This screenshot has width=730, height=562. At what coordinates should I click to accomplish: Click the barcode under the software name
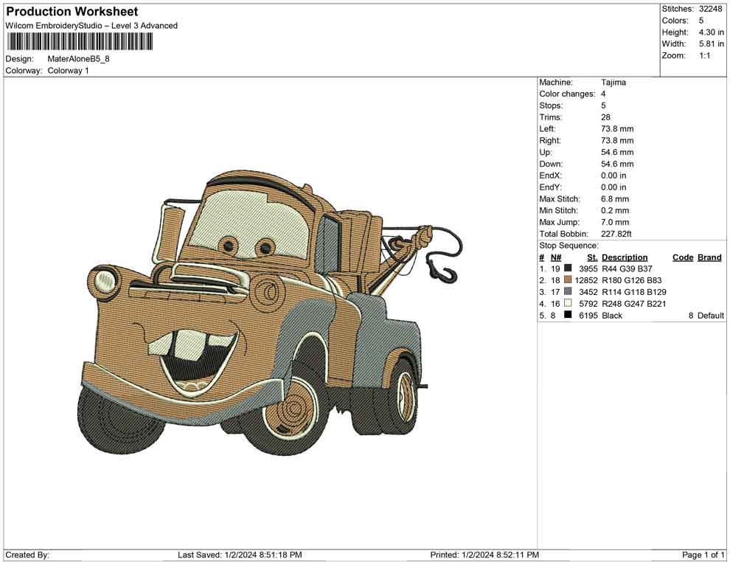pyautogui.click(x=80, y=41)
